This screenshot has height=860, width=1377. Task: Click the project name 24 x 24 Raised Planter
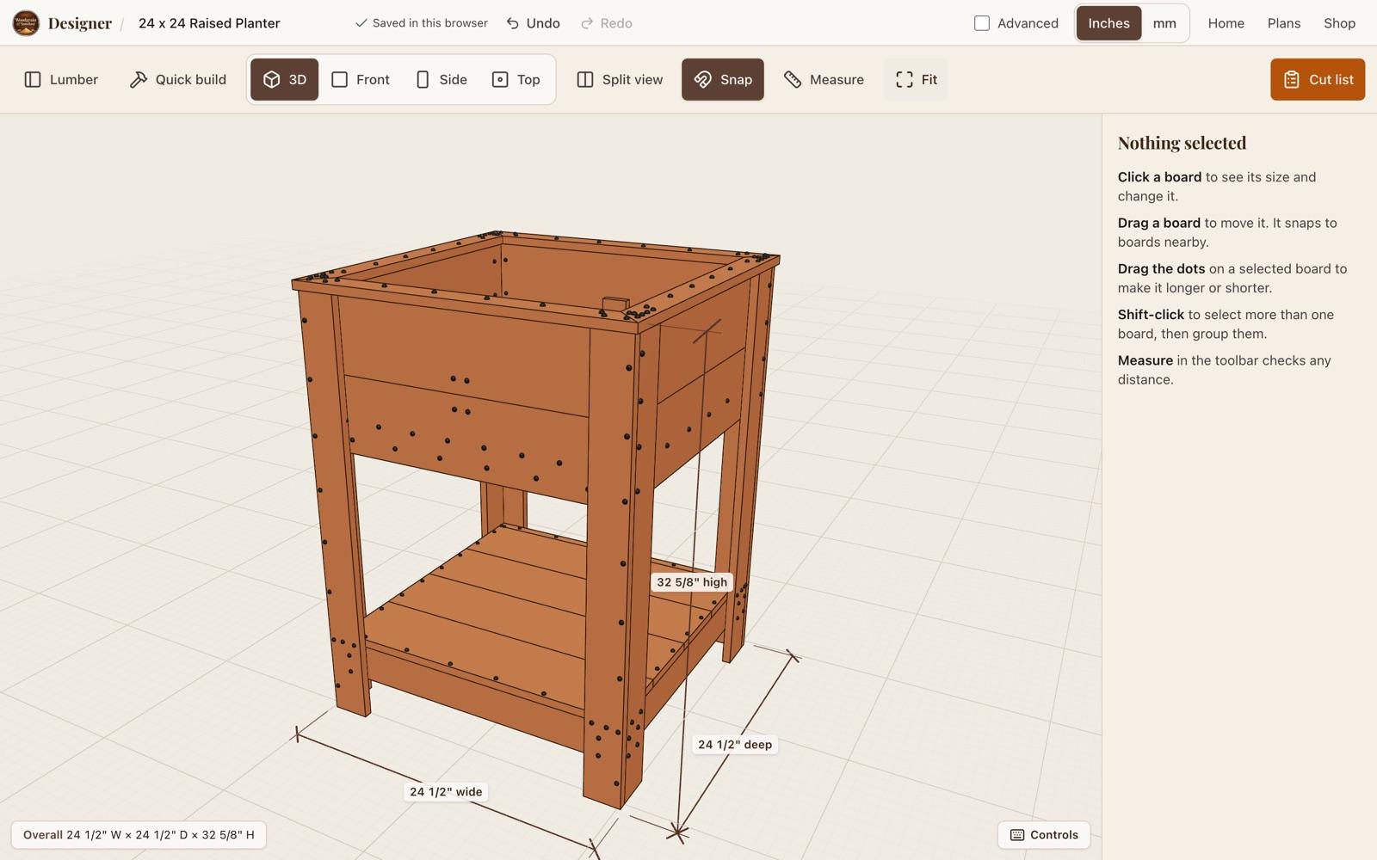point(209,23)
